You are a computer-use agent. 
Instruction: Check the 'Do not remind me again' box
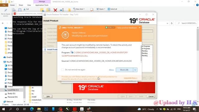point(63,70)
